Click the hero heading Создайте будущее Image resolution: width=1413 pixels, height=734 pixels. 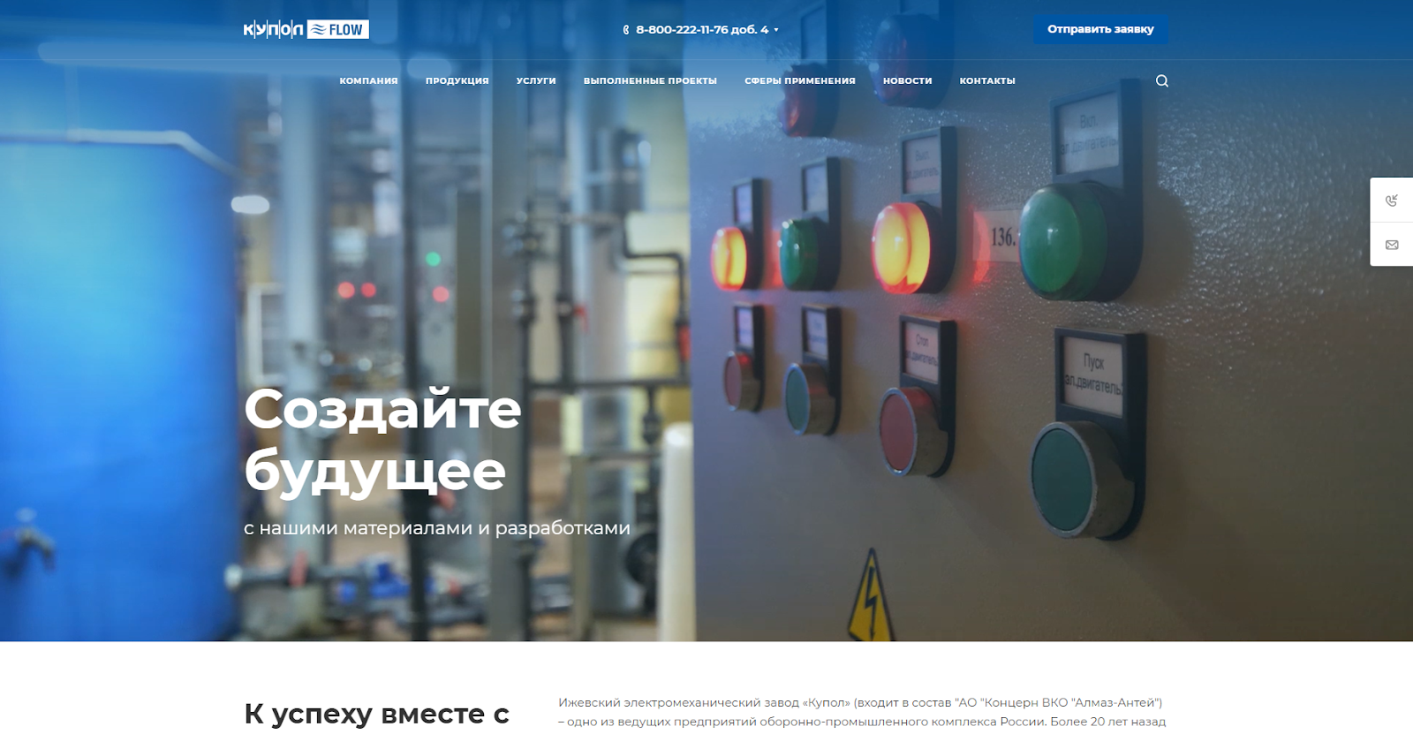pos(383,440)
